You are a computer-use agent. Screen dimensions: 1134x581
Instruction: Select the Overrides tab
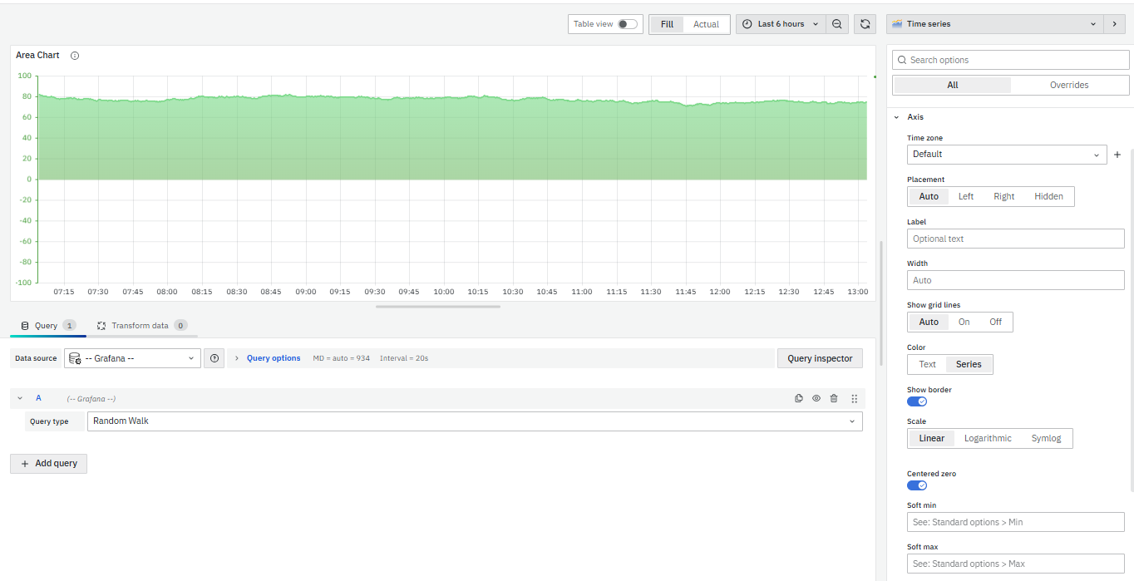[1068, 85]
